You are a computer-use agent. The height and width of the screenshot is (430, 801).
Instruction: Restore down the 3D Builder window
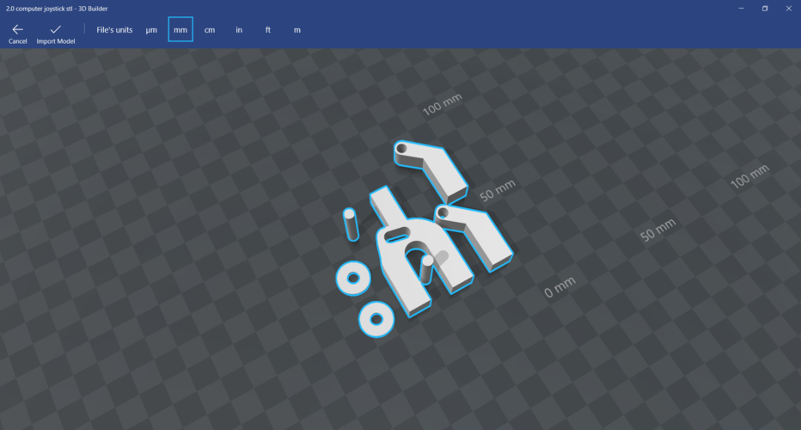click(765, 9)
